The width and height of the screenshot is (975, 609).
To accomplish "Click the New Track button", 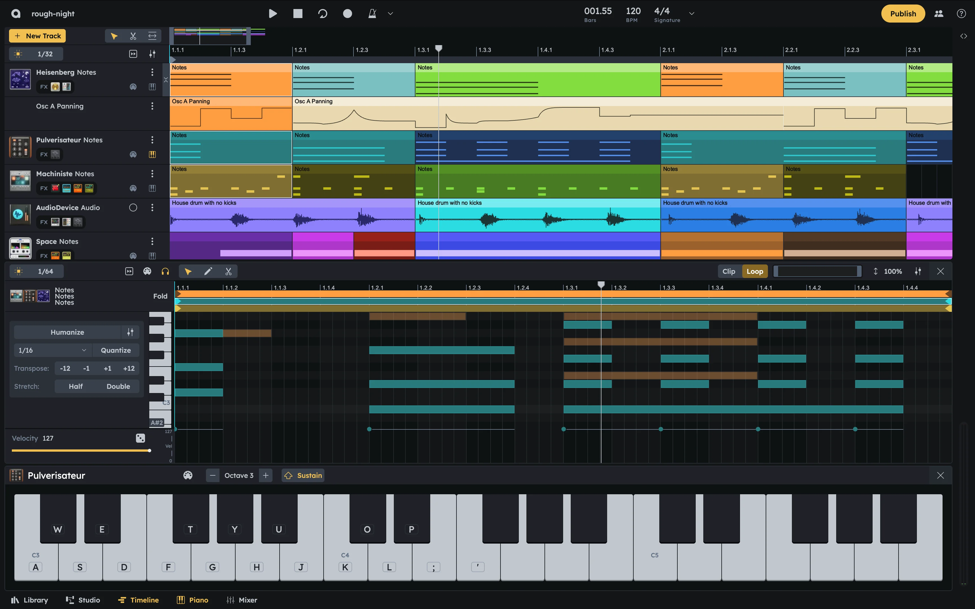I will (37, 36).
